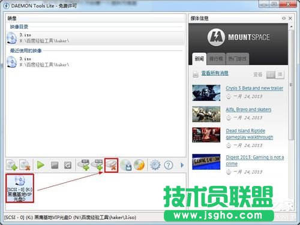Click the MountSpace logo banner

point(238,37)
